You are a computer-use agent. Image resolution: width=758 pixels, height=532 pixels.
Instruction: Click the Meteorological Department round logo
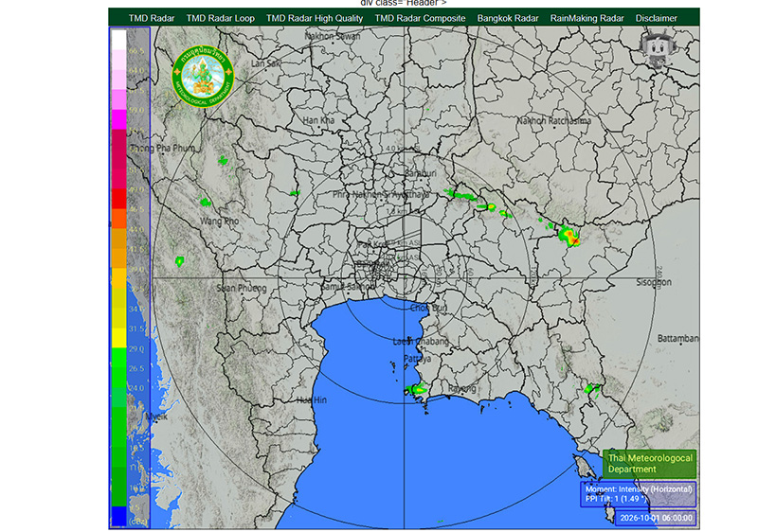coord(203,76)
